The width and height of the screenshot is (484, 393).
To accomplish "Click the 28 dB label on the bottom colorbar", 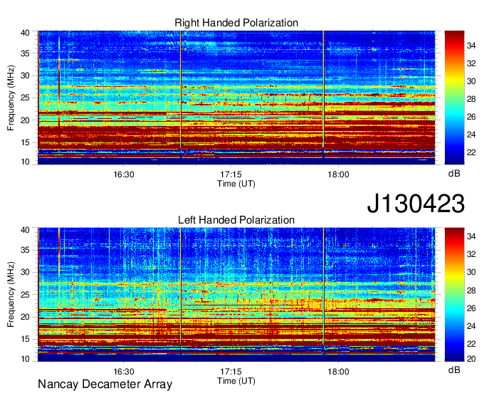I will (x=471, y=290).
